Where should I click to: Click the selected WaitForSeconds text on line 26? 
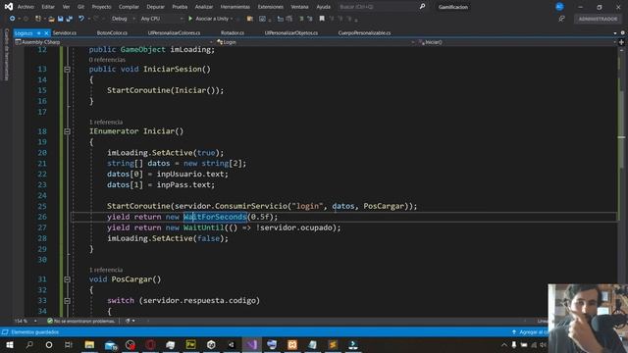tap(215, 217)
